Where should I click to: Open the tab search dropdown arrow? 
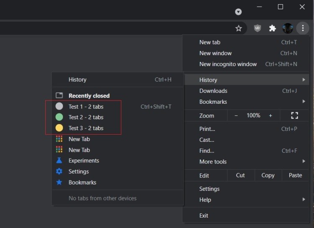[x=238, y=12]
